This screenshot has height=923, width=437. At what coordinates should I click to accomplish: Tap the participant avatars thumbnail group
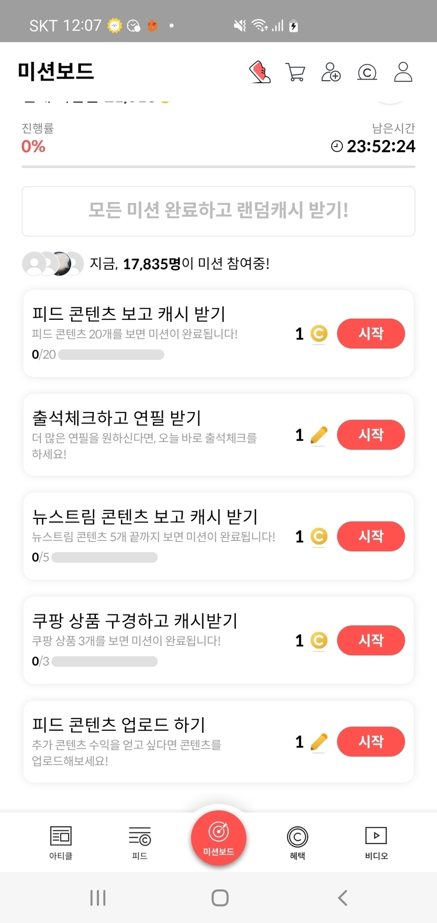[x=53, y=263]
